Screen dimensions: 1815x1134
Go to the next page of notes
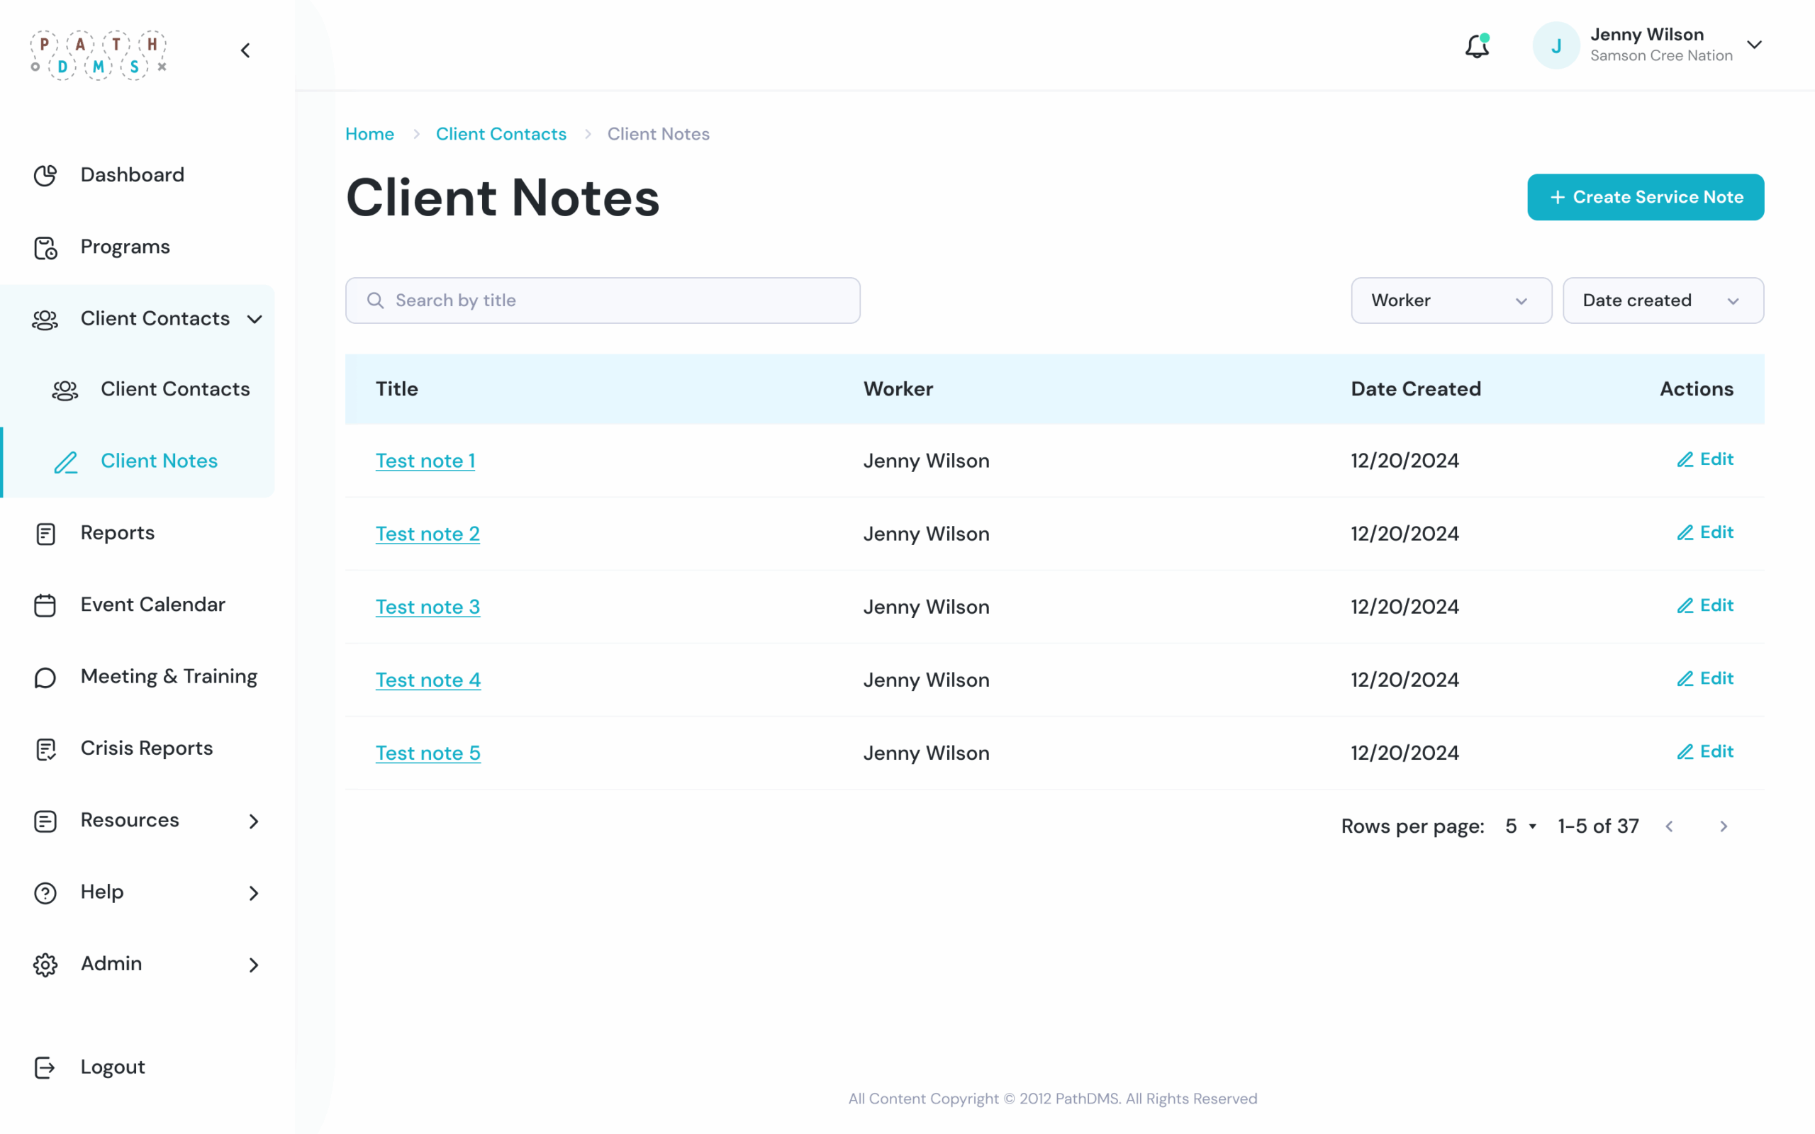tap(1724, 826)
